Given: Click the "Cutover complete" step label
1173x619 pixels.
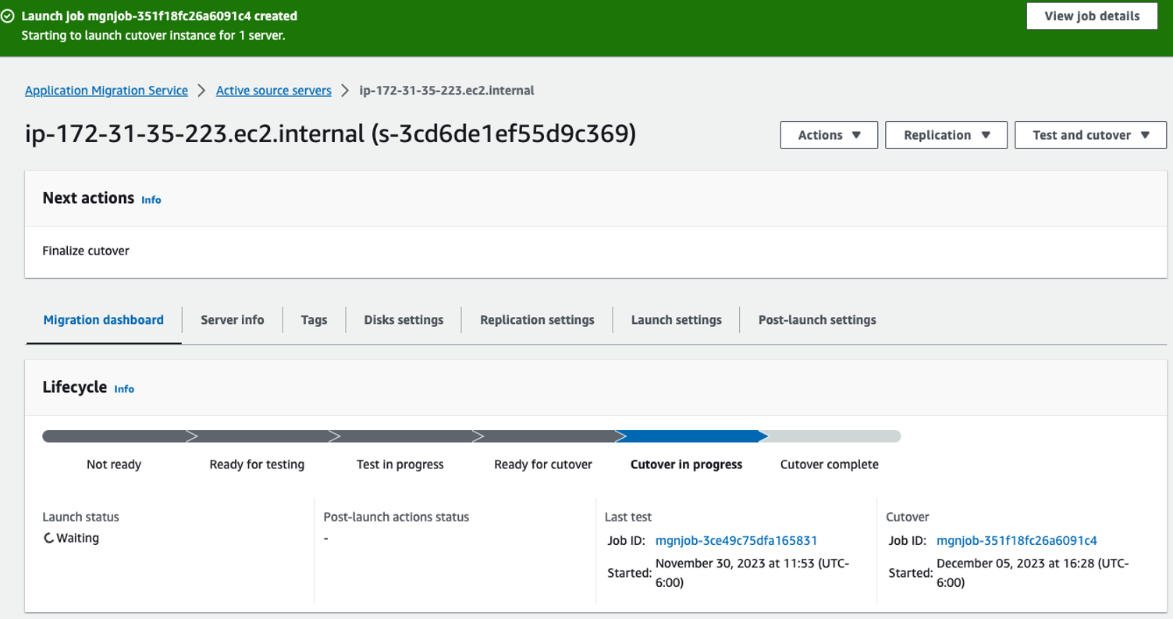Looking at the screenshot, I should (x=830, y=464).
